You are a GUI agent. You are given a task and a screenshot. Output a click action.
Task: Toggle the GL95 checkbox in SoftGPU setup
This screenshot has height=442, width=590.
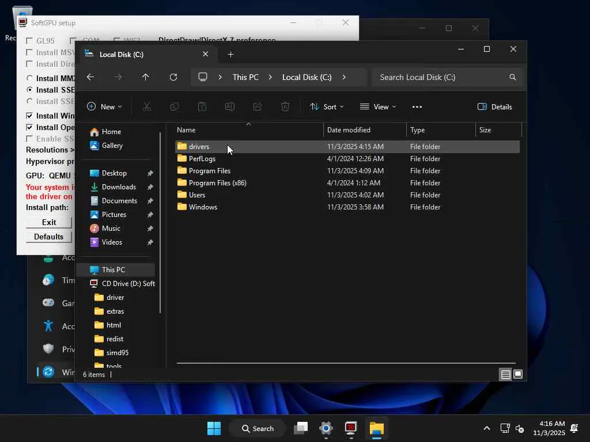29,41
